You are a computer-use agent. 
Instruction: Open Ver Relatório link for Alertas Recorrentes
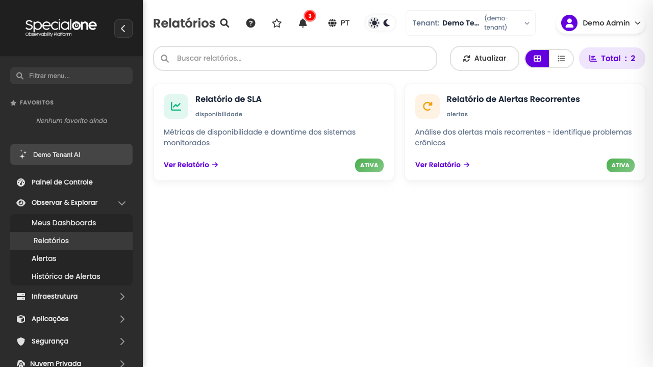pyautogui.click(x=442, y=165)
